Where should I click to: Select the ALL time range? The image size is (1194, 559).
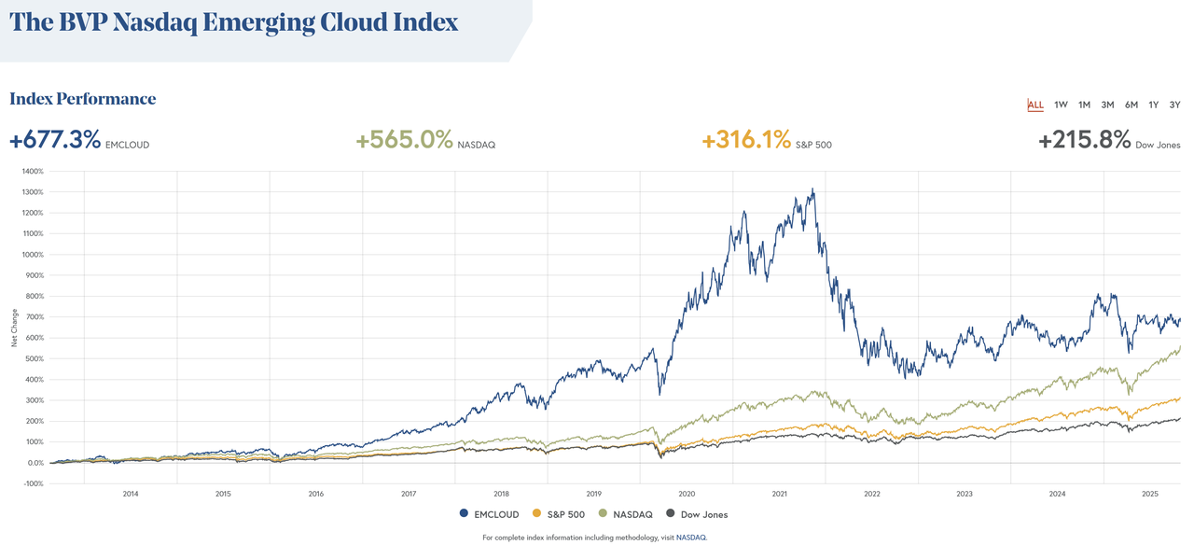click(x=1035, y=105)
